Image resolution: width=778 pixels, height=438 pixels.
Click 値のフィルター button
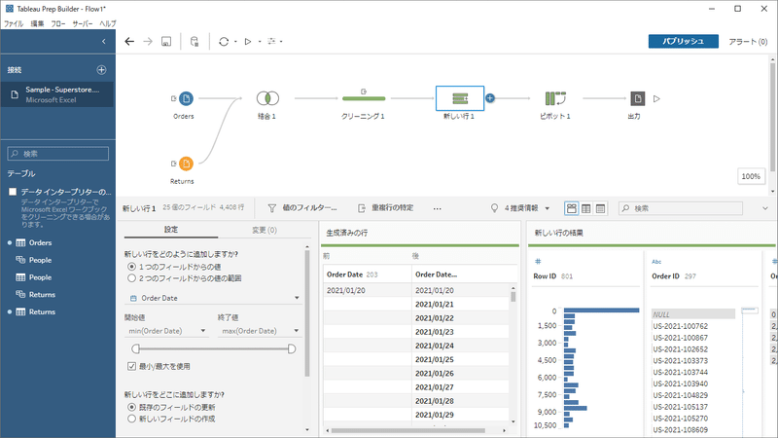coord(302,208)
